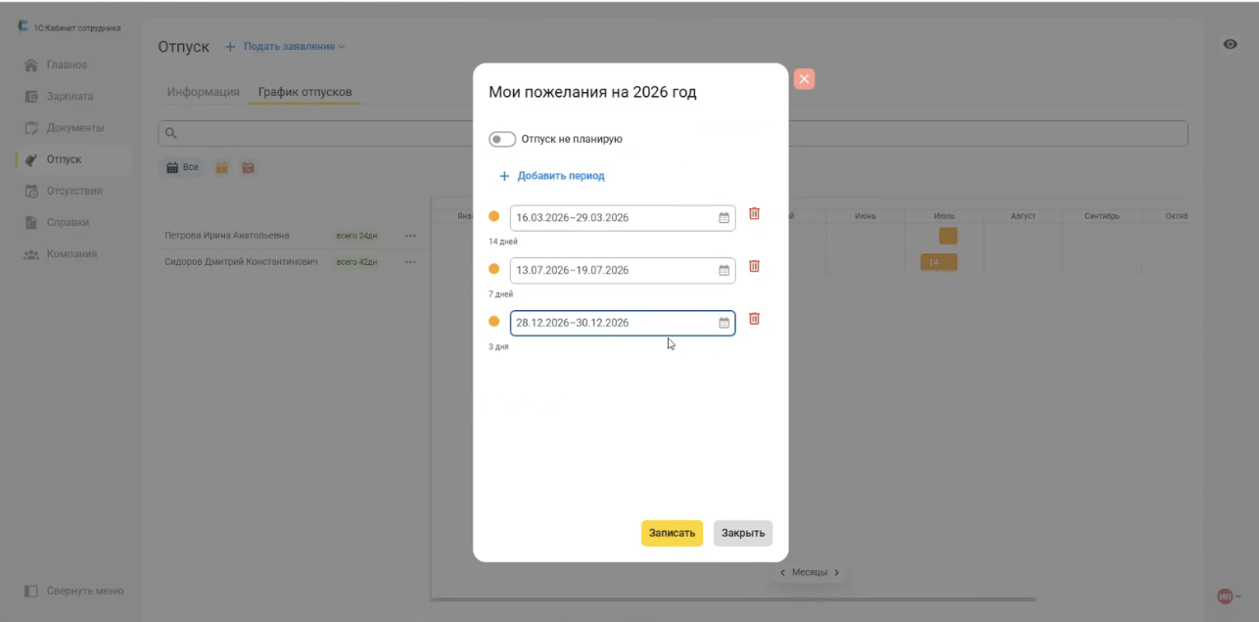1259x622 pixels.
Task: Switch to 'Информация' tab
Action: click(x=203, y=92)
